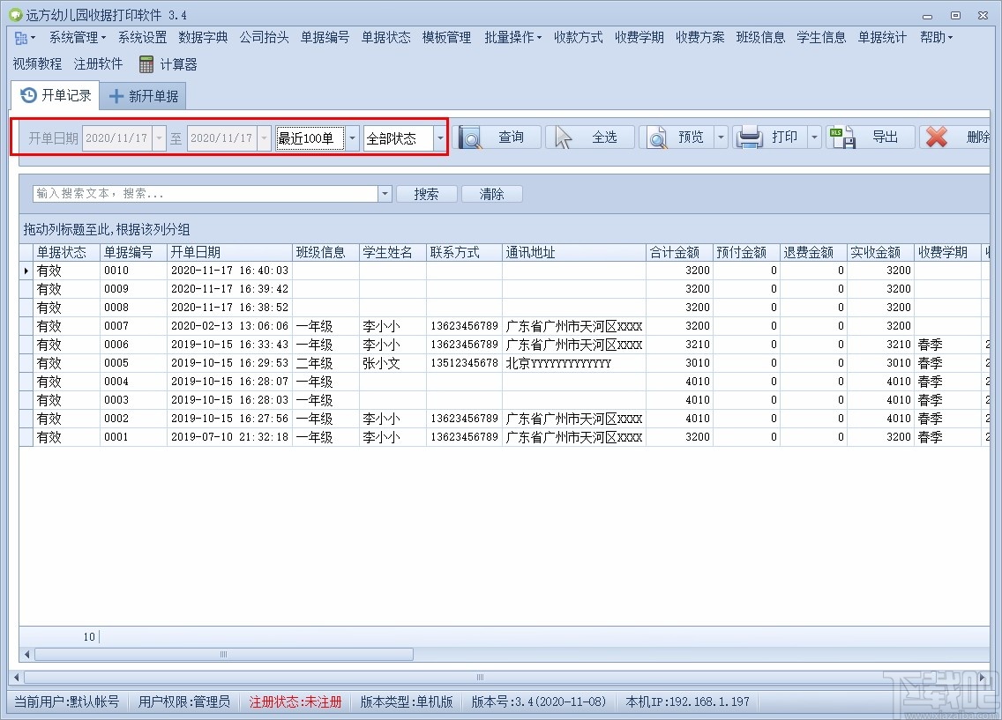The height and width of the screenshot is (720, 1002).
Task: Switch to 新开单据 tab
Action: pos(143,96)
